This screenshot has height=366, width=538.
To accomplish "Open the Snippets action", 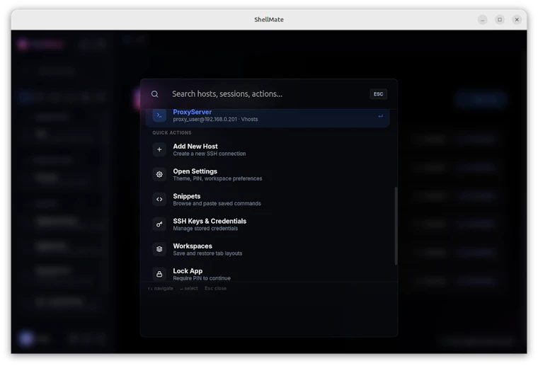I will (268, 200).
